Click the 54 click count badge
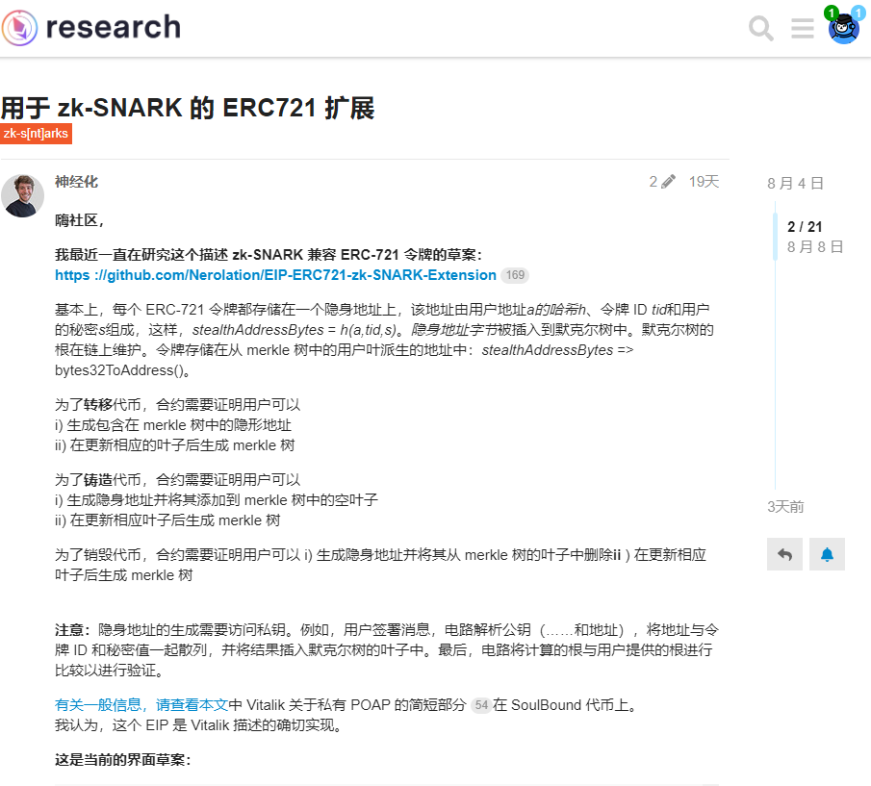 pyautogui.click(x=481, y=705)
